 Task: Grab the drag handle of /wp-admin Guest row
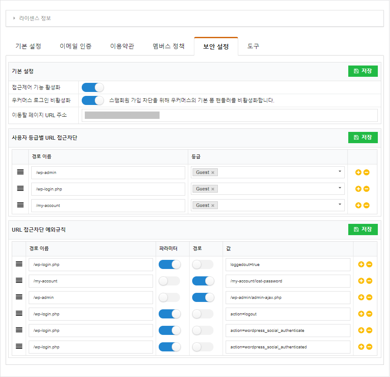(20, 172)
